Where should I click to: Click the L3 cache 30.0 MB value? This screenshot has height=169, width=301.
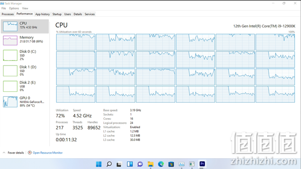[135, 140]
